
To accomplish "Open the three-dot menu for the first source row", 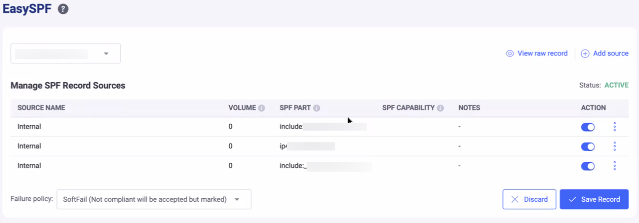I will point(614,127).
